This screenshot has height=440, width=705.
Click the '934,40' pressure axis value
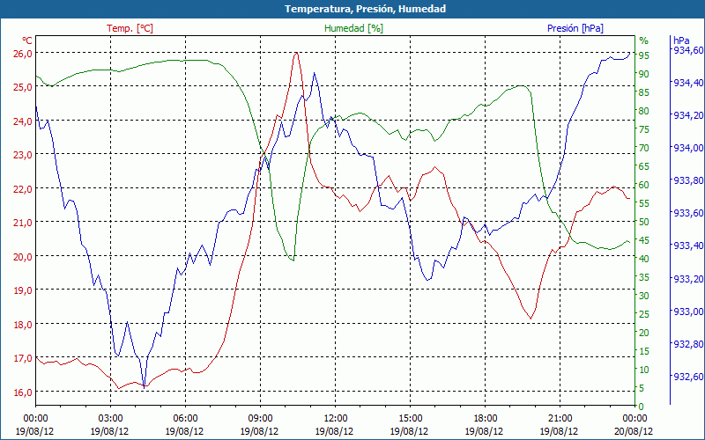point(687,83)
